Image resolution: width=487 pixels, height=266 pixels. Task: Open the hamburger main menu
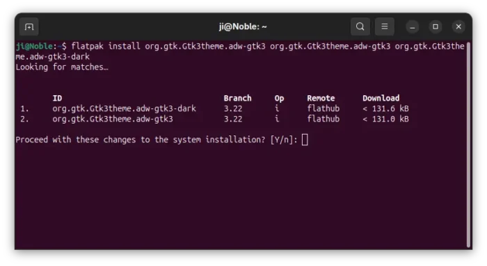(x=384, y=26)
